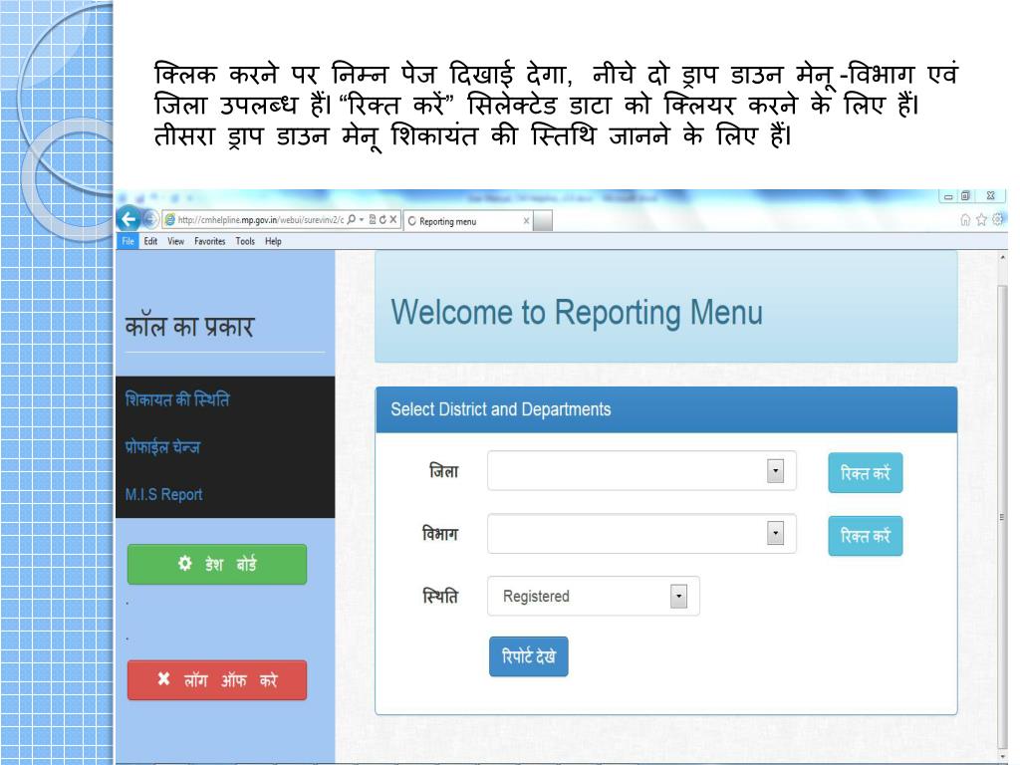Minimize the browser window
1020x765 pixels.
[x=948, y=196]
